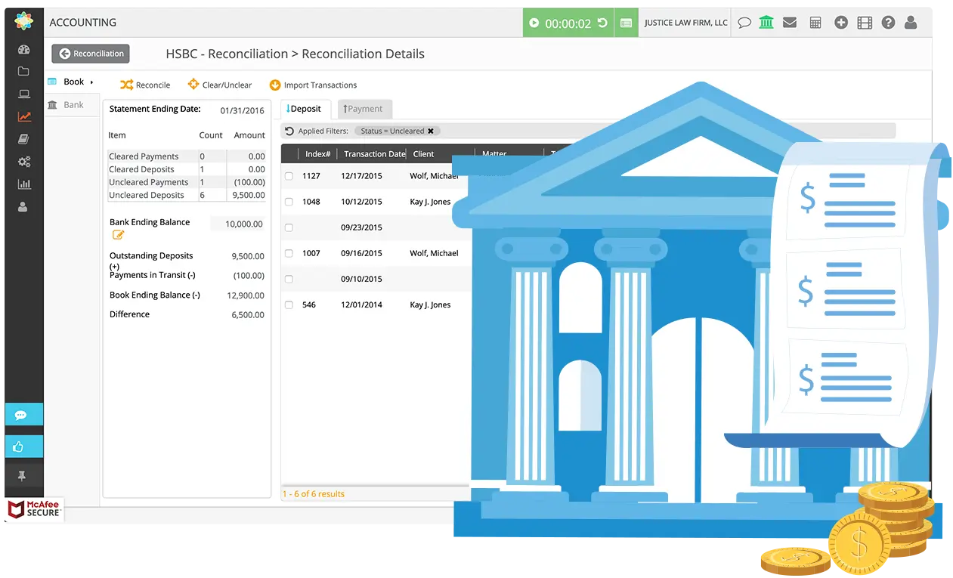Open the dashboard gauge icon in sidebar
953x578 pixels.
click(x=23, y=50)
